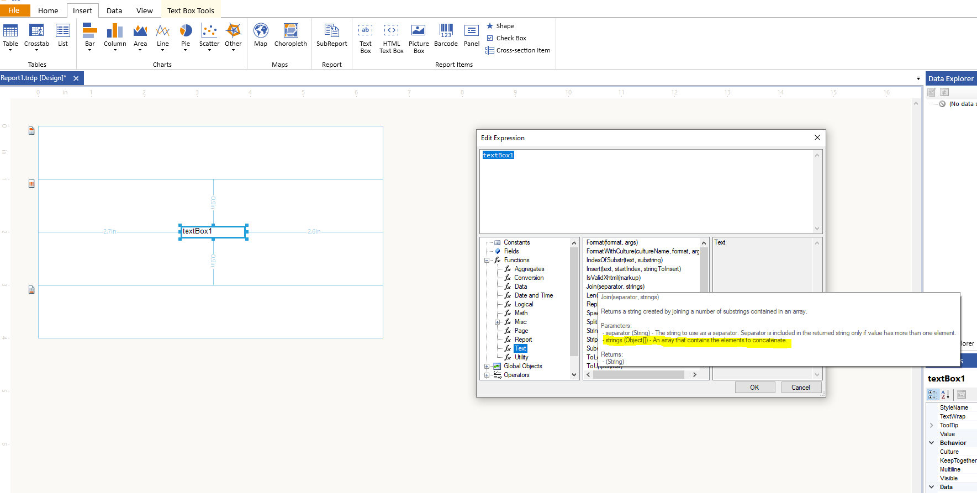Sort properties alphabetically
The height and width of the screenshot is (493, 977).
pyautogui.click(x=946, y=394)
